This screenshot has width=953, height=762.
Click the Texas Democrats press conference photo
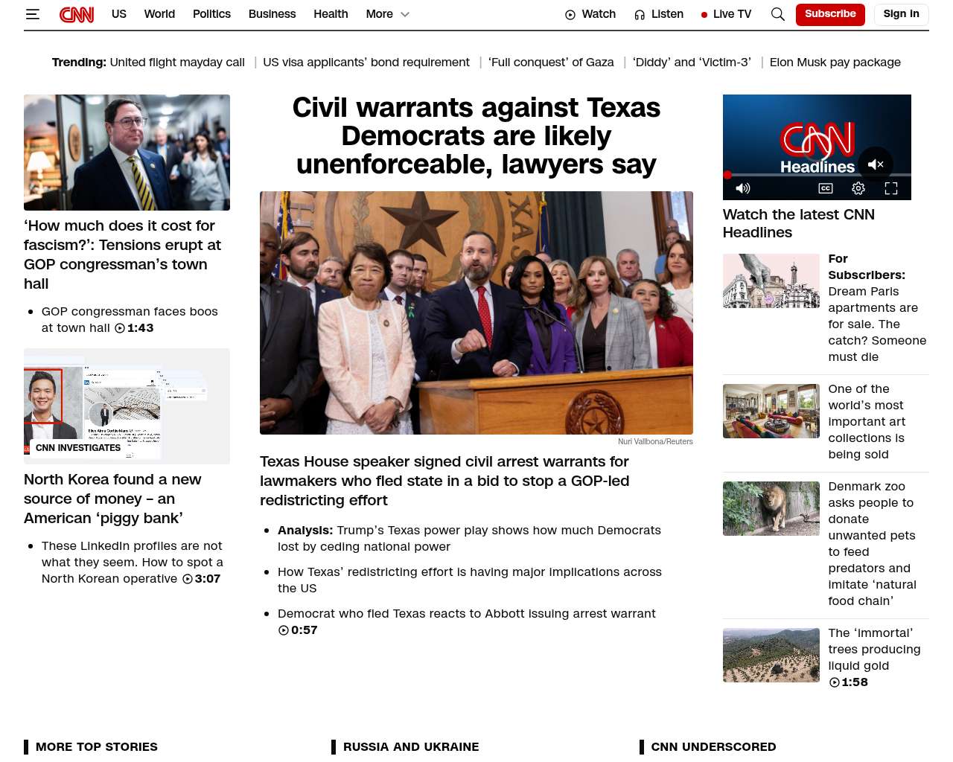(x=476, y=313)
